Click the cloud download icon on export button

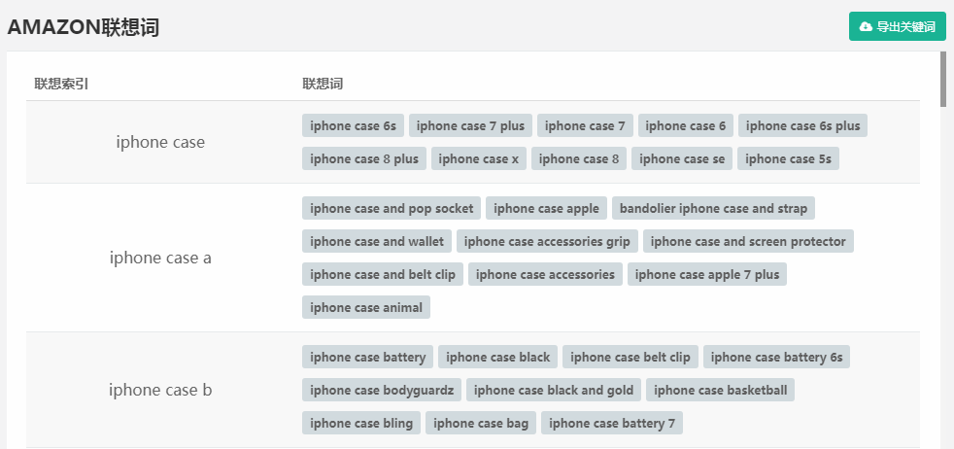click(x=866, y=27)
